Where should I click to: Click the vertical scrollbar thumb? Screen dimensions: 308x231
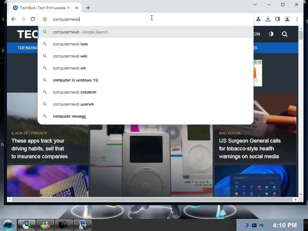301,35
